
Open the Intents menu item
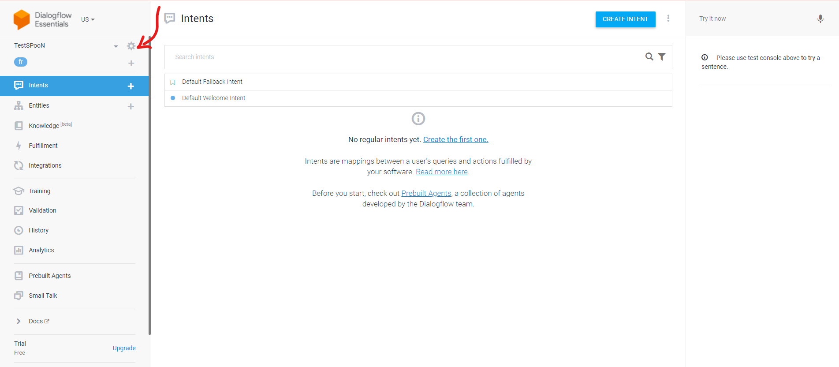click(74, 86)
